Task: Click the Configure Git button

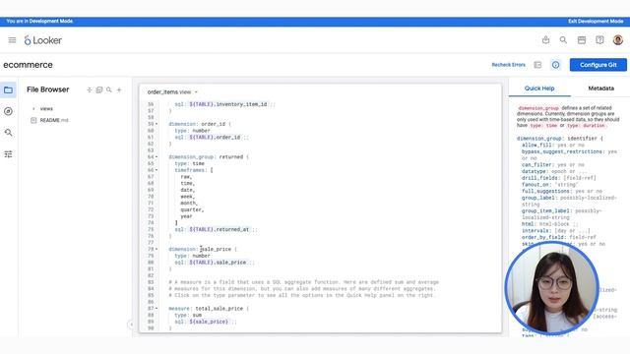Action: click(x=598, y=65)
